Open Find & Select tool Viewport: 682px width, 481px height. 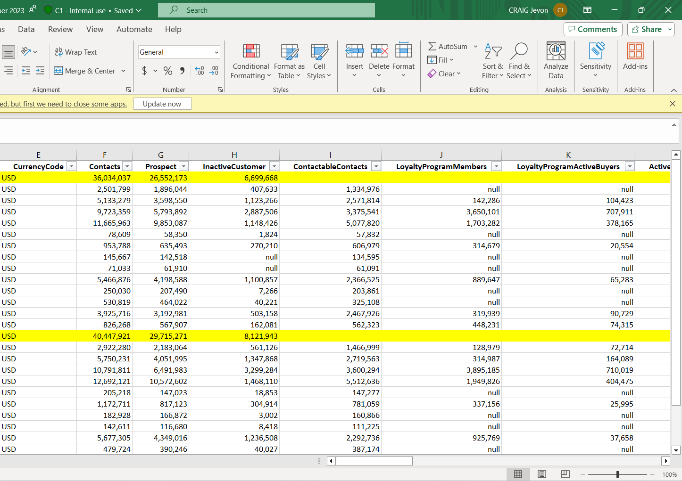[519, 62]
